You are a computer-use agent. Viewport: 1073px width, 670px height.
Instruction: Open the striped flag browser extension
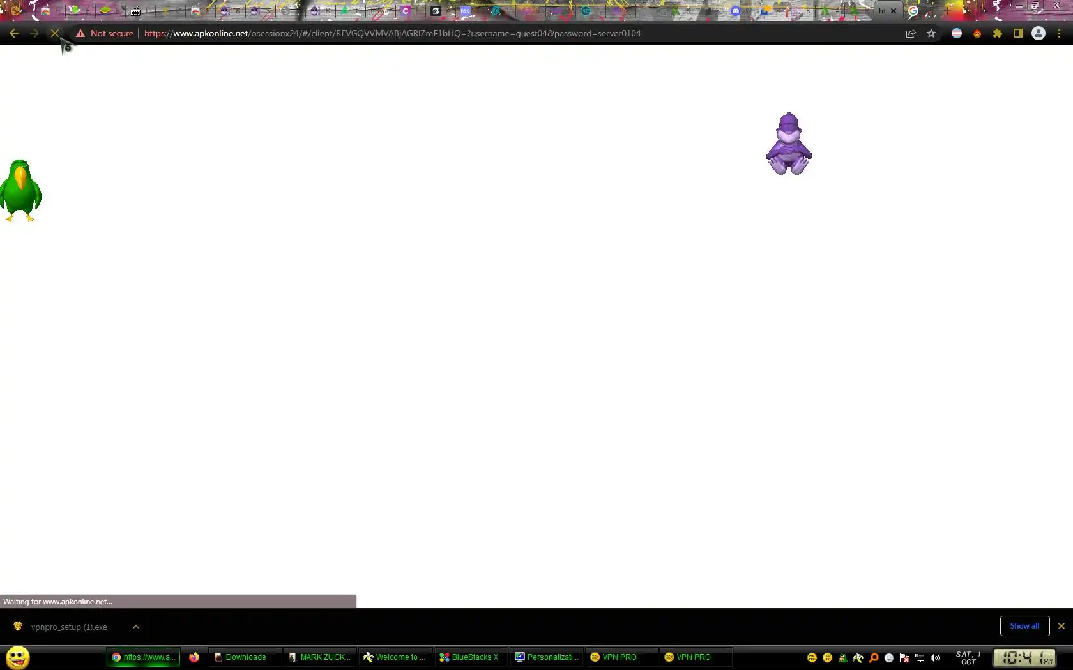point(957,33)
